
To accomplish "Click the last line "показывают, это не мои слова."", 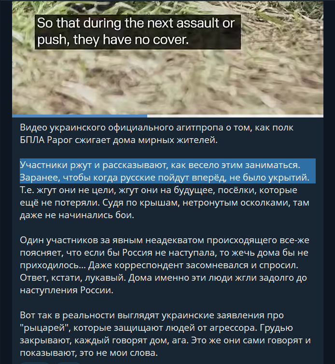I will pos(89,353).
